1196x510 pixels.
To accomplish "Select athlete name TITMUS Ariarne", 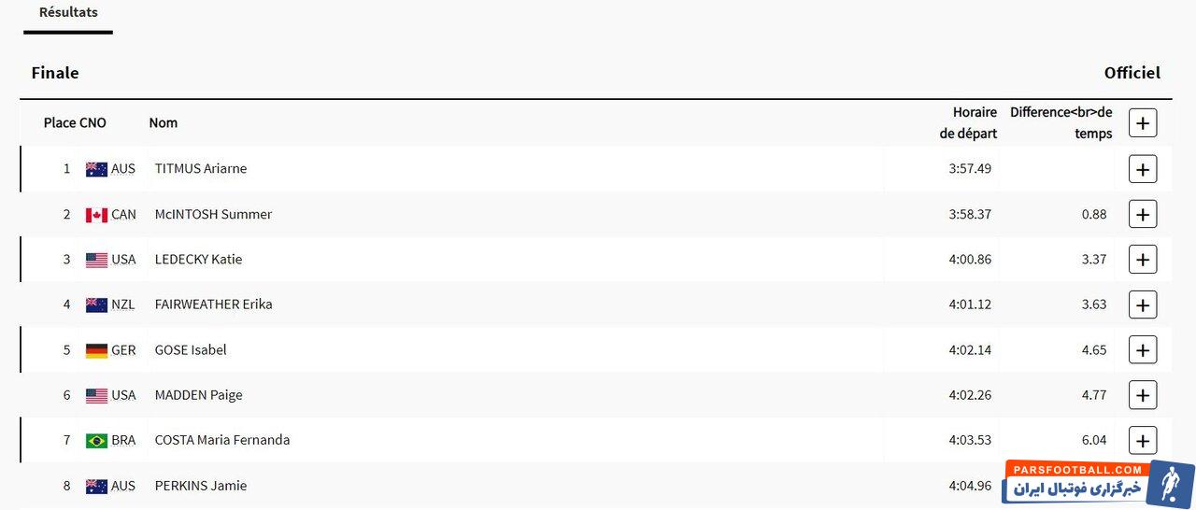I will [x=201, y=169].
